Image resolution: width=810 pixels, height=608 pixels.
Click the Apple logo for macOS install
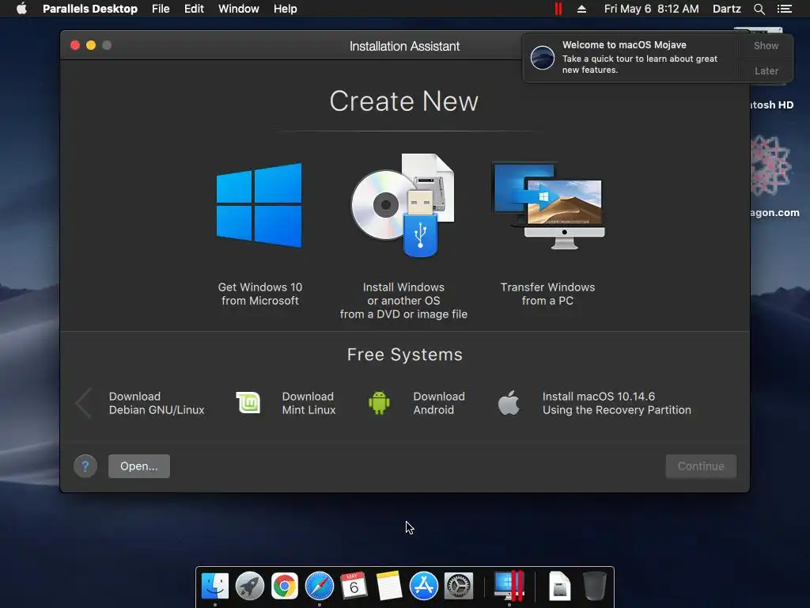pos(509,403)
